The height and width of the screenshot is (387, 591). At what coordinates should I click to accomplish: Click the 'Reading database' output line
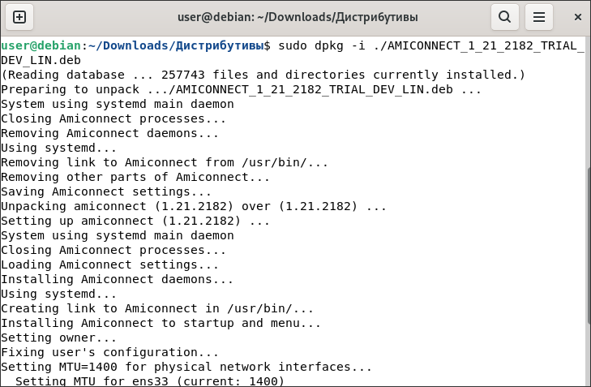coord(263,75)
